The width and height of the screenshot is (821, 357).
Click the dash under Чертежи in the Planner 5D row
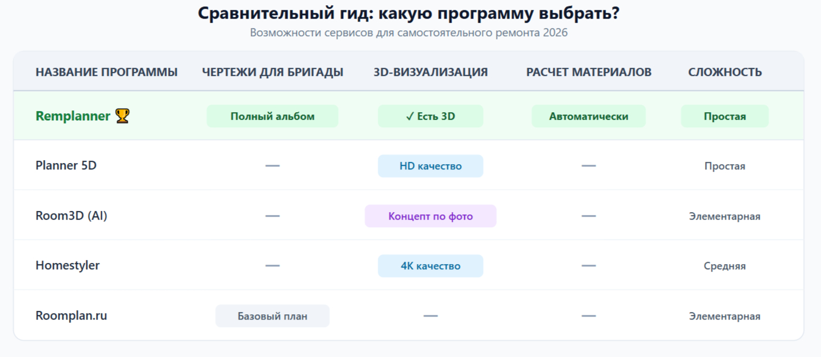[x=272, y=166]
